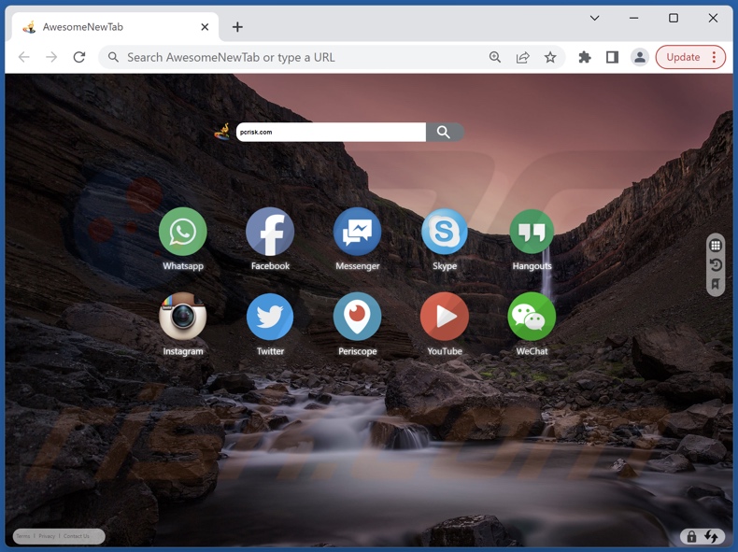Viewport: 738px width, 552px height.
Task: Open the Facebook shortcut icon
Action: pos(270,232)
